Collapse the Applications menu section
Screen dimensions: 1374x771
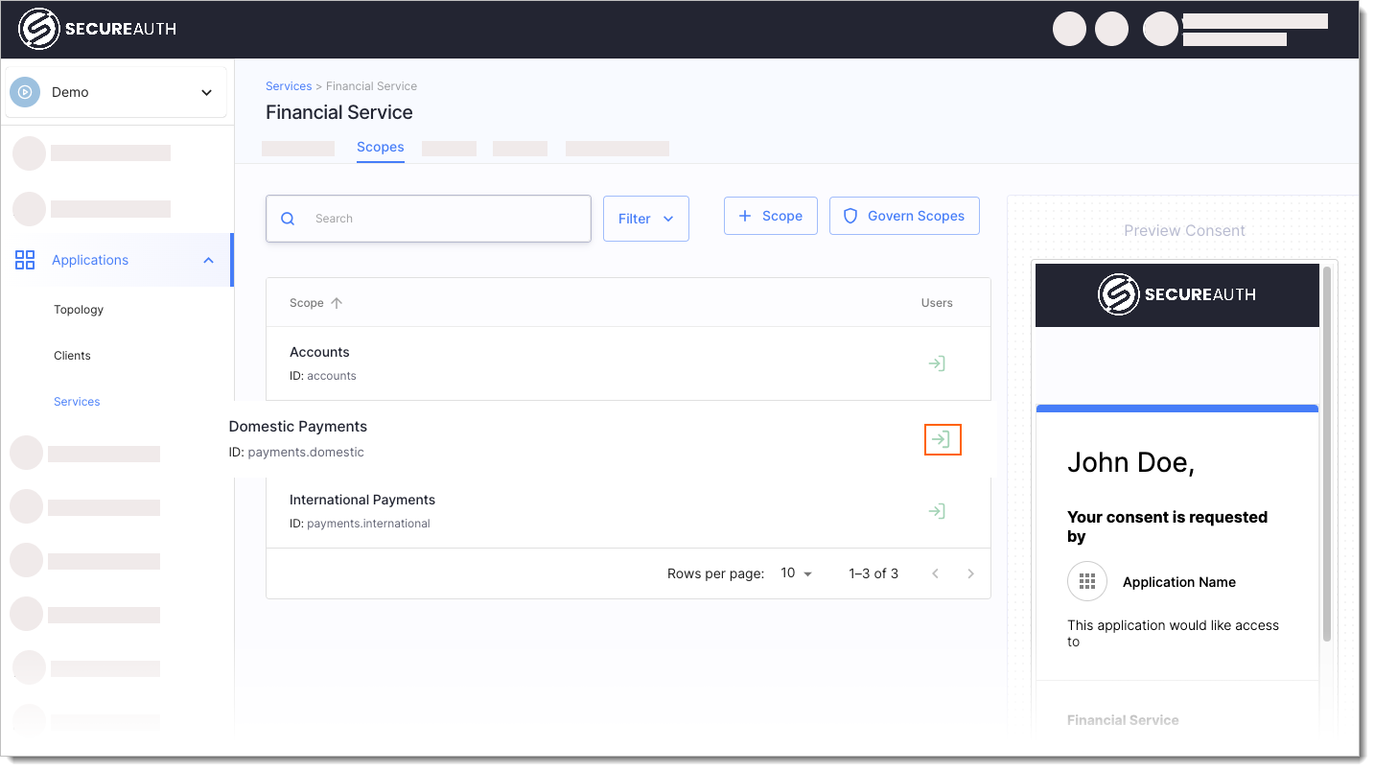(208, 260)
